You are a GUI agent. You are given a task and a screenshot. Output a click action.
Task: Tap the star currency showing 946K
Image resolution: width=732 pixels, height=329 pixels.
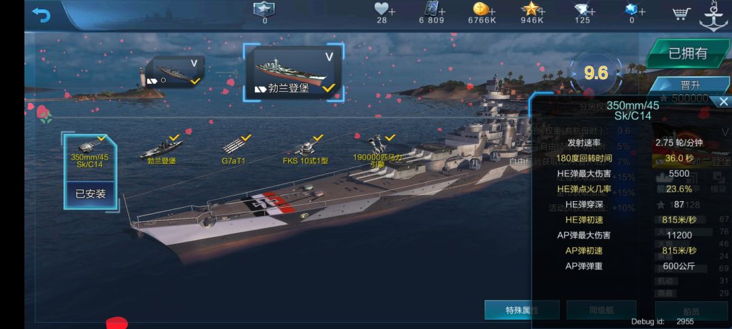coord(532,13)
